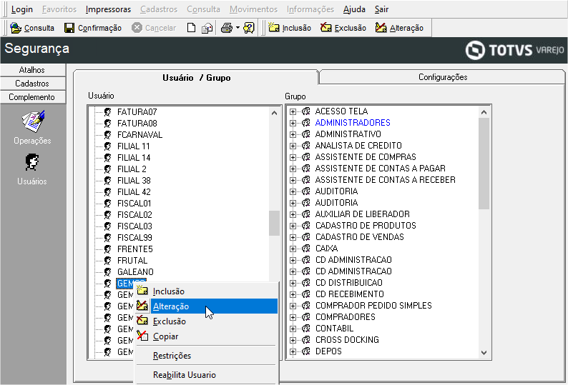Click the Inclusão icon in context menu
This screenshot has height=385, width=568.
[142, 290]
